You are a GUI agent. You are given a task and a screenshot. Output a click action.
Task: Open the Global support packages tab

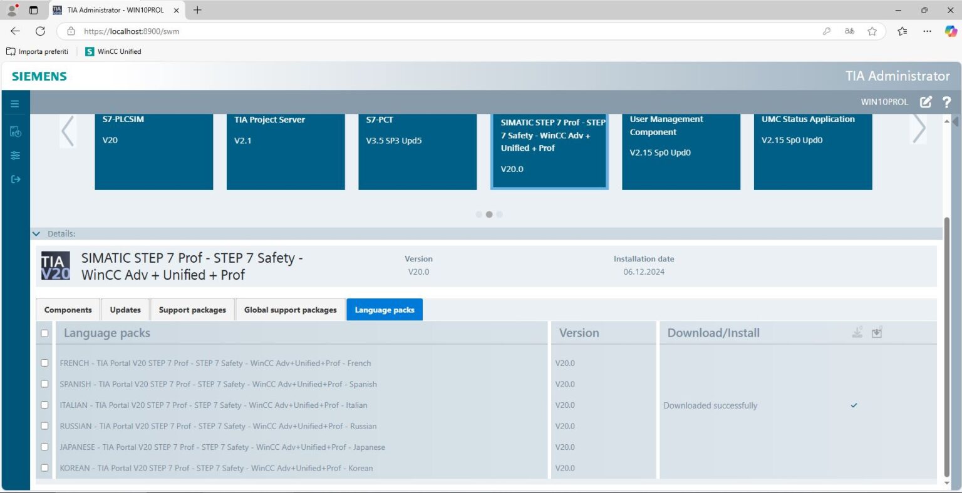coord(290,310)
